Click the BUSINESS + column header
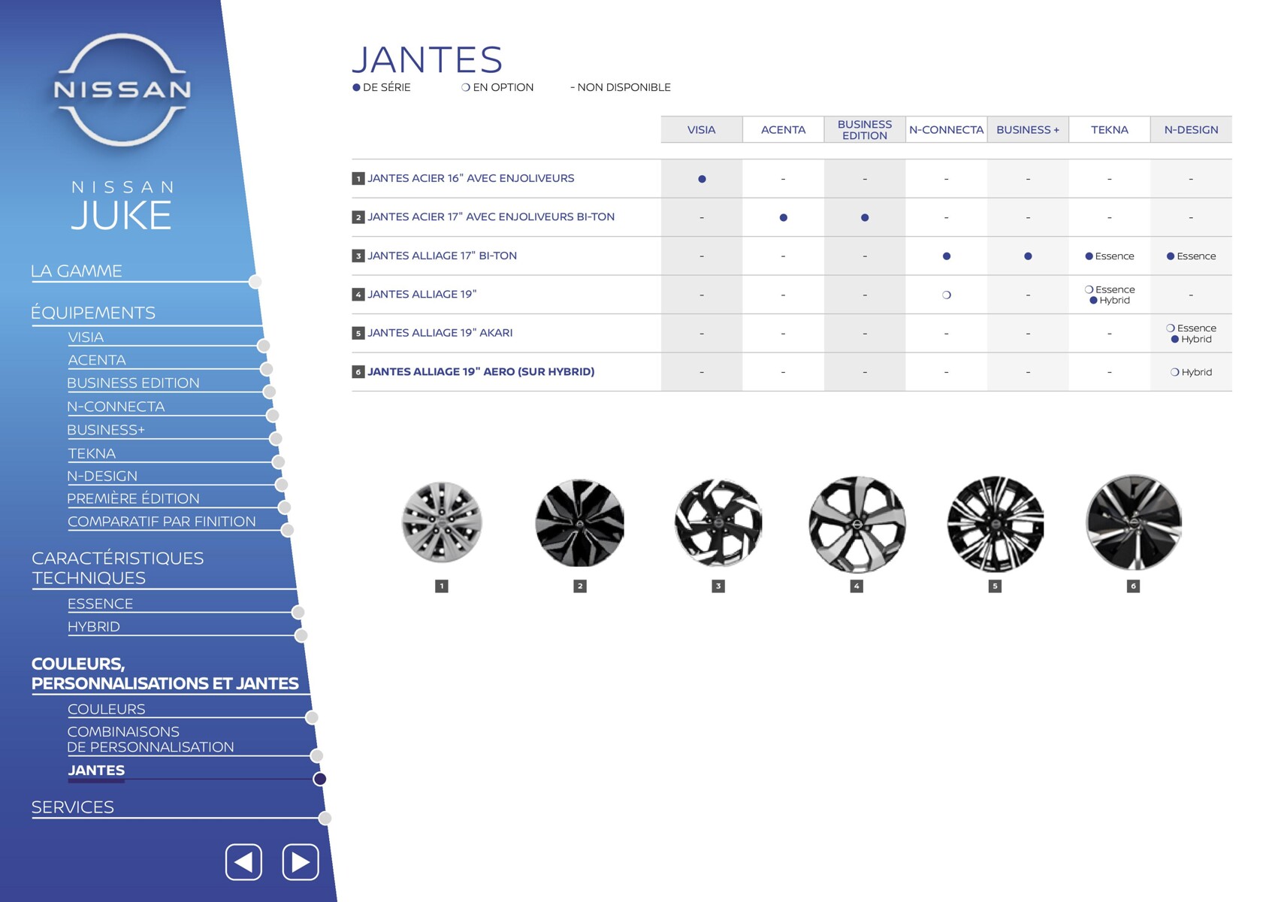1275x902 pixels. [x=1028, y=129]
